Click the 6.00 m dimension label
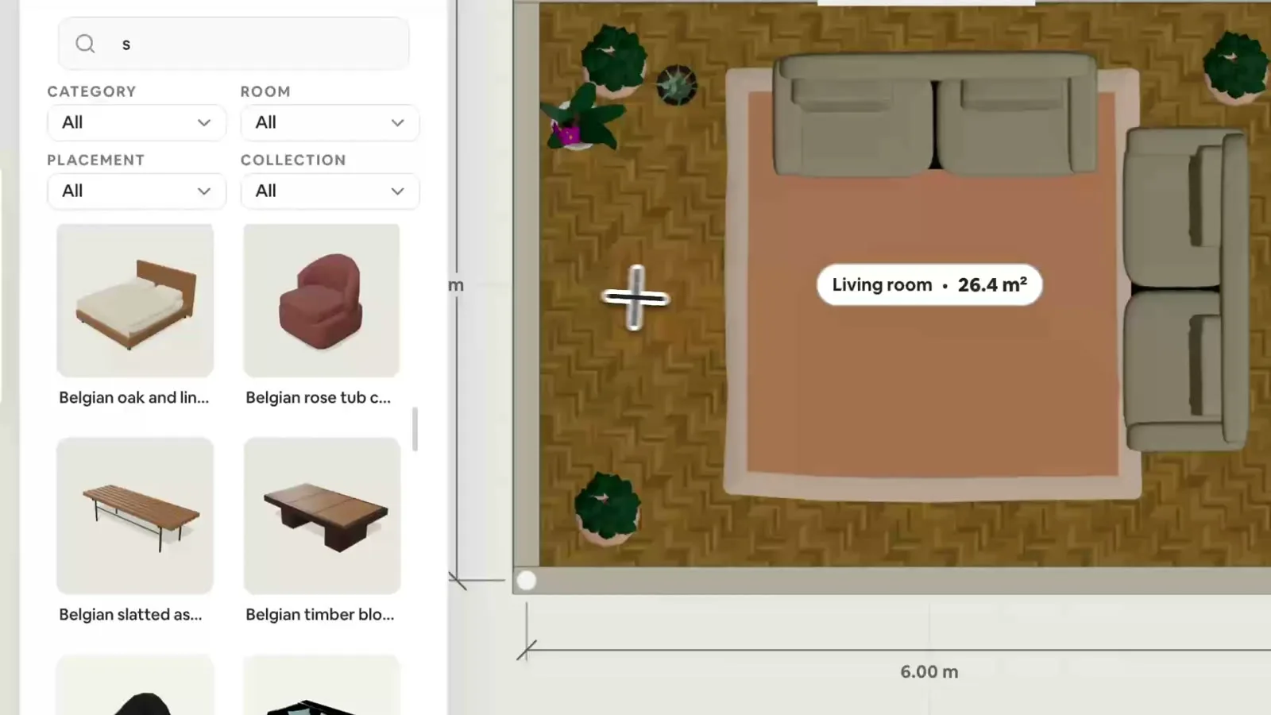This screenshot has height=715, width=1271. 929,672
